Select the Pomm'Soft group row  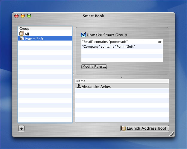coord(45,38)
